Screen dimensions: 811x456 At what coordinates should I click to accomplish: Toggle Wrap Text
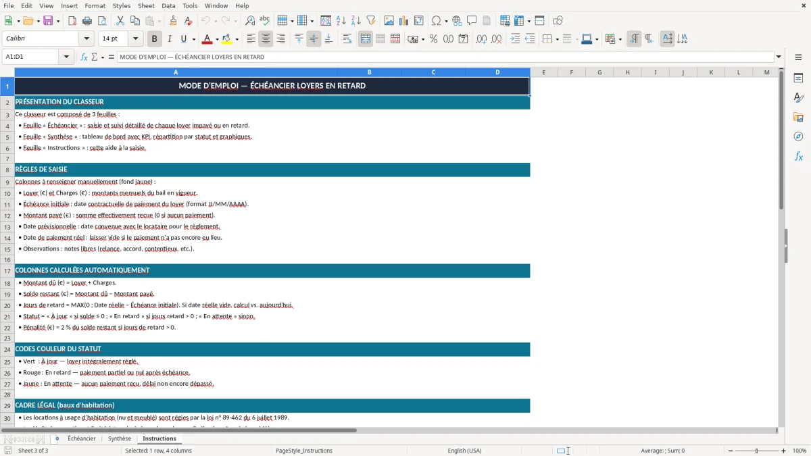(x=347, y=39)
